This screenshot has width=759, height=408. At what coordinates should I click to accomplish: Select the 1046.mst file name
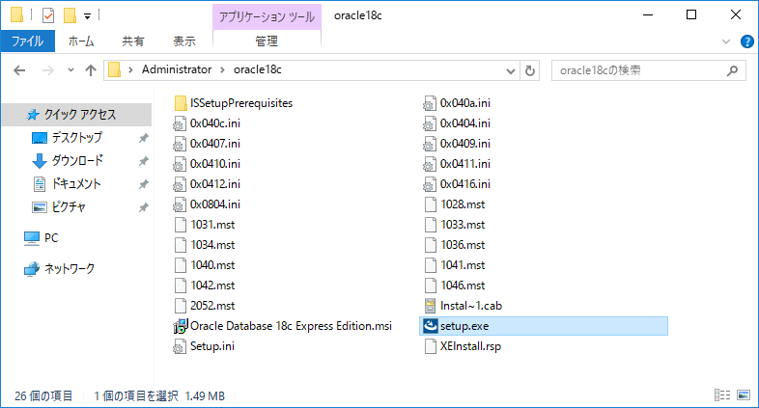(463, 286)
